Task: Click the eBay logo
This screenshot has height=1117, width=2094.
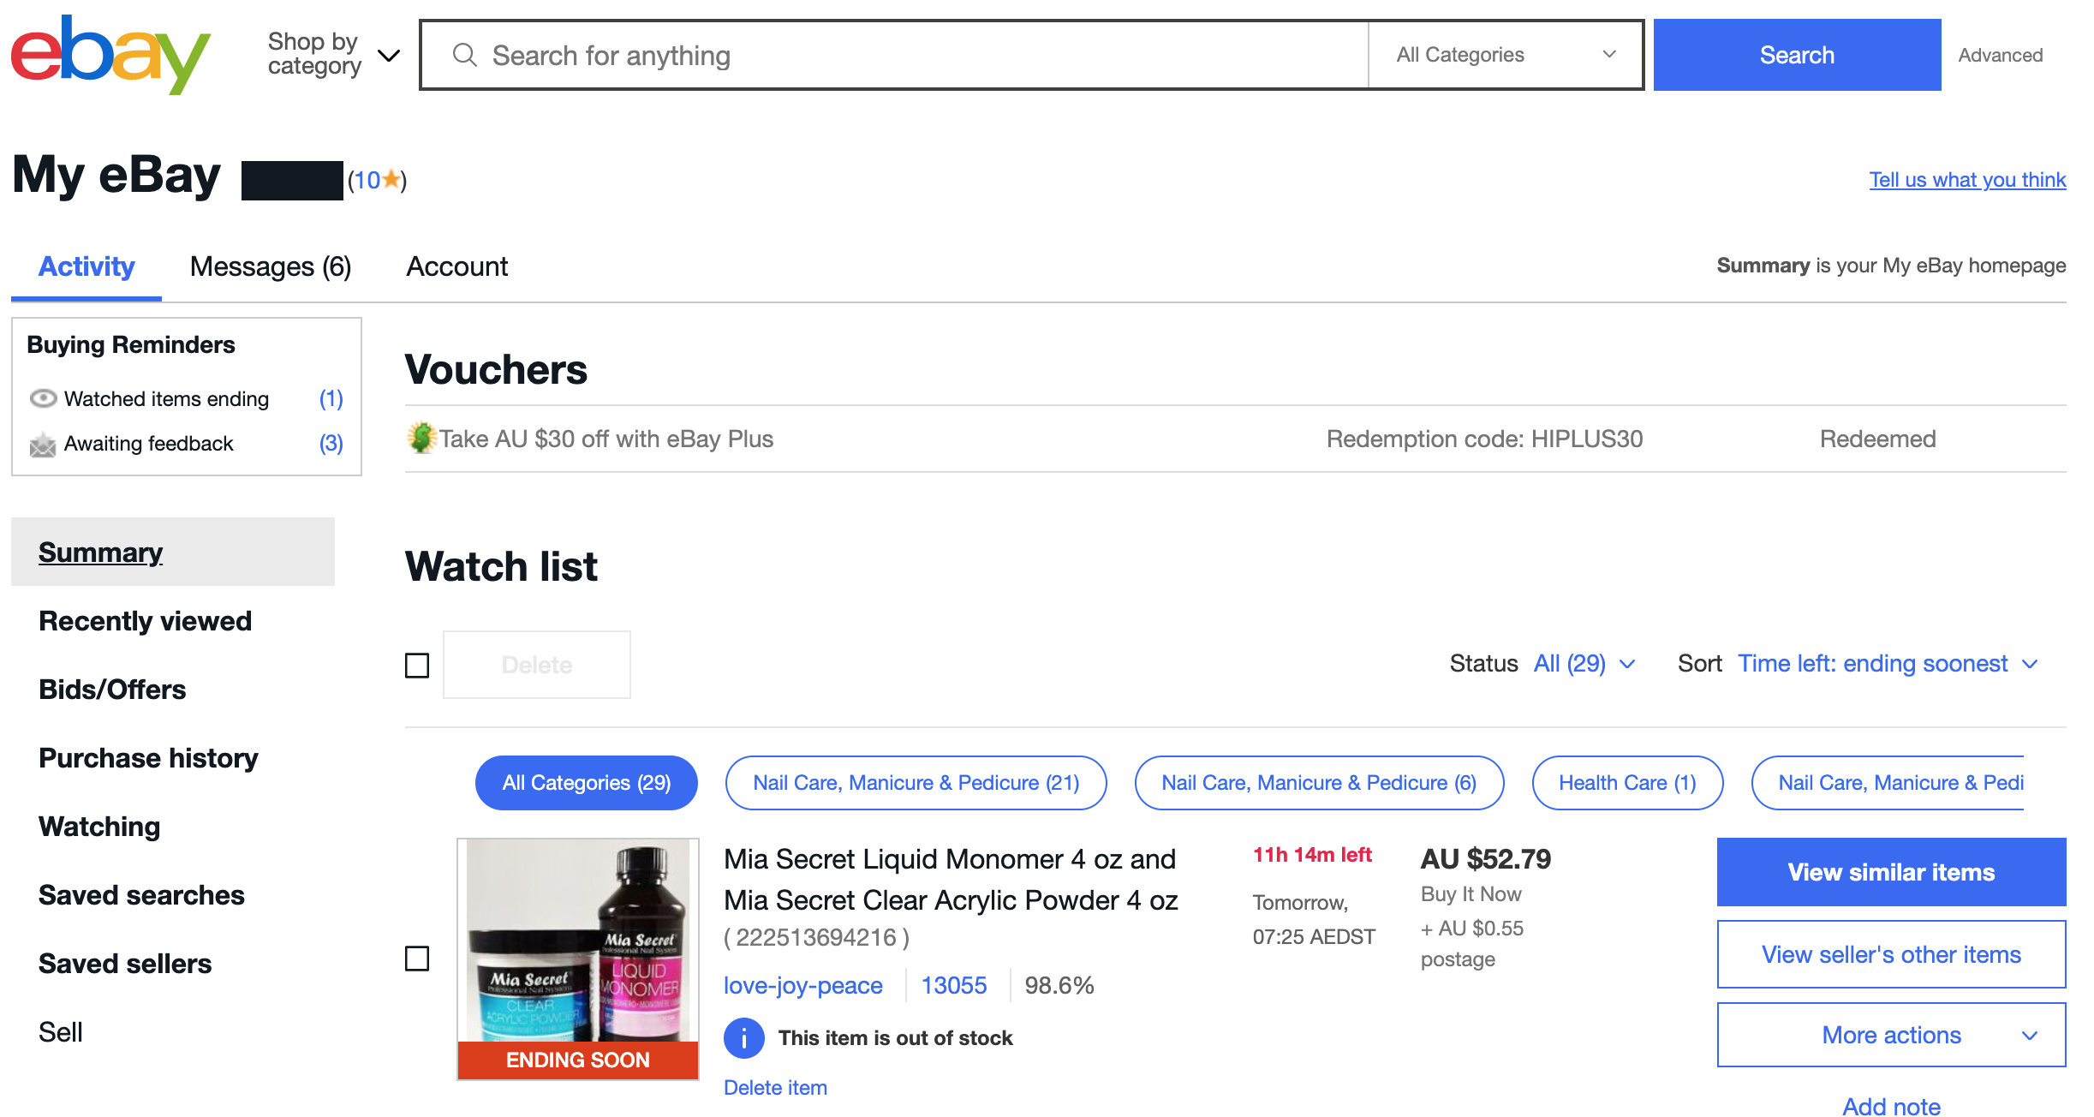Action: point(110,55)
